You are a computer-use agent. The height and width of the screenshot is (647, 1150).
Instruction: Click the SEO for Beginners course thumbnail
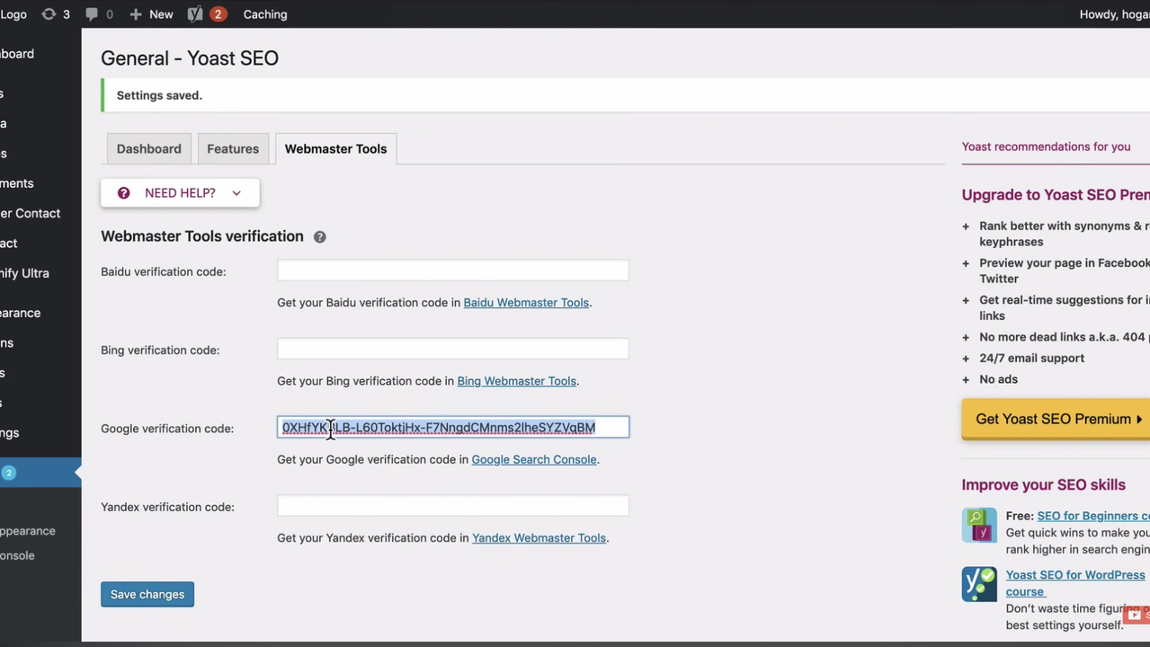[x=978, y=526]
